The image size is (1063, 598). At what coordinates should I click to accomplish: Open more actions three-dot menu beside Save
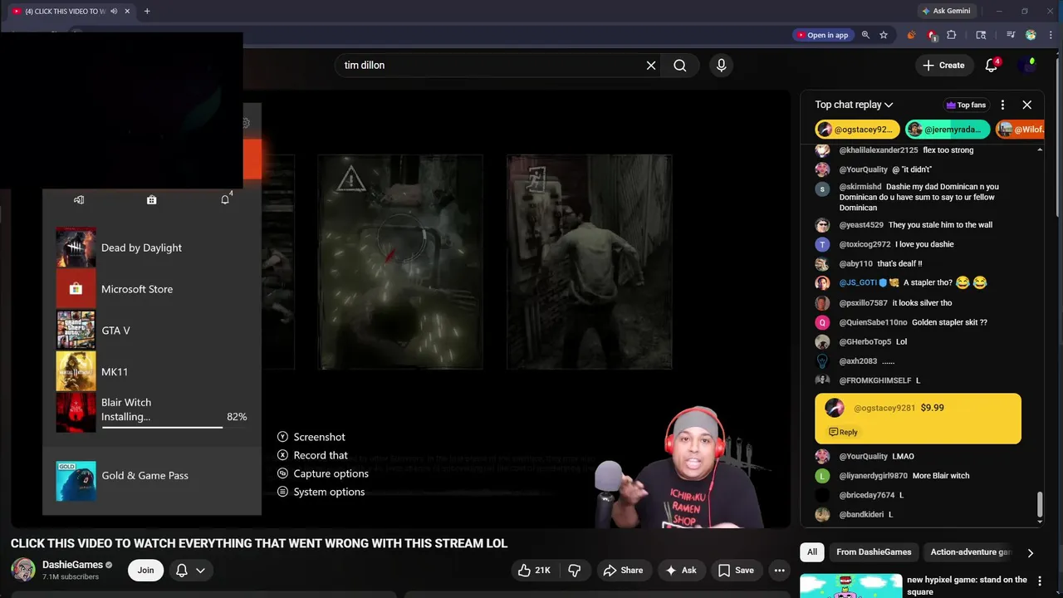coord(779,570)
